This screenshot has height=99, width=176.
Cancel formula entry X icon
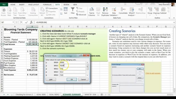click(x=21, y=22)
